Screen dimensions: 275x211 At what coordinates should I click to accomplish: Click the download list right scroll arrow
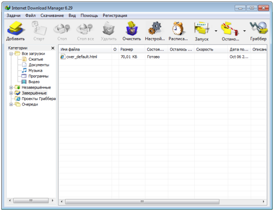coord(264,201)
